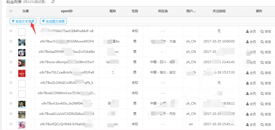Open 会员 for the 大连 fan
The image size is (275, 130).
tap(251, 42)
